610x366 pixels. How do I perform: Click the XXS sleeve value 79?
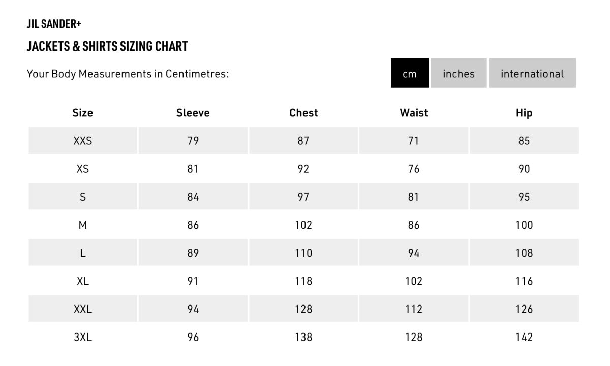tap(193, 141)
